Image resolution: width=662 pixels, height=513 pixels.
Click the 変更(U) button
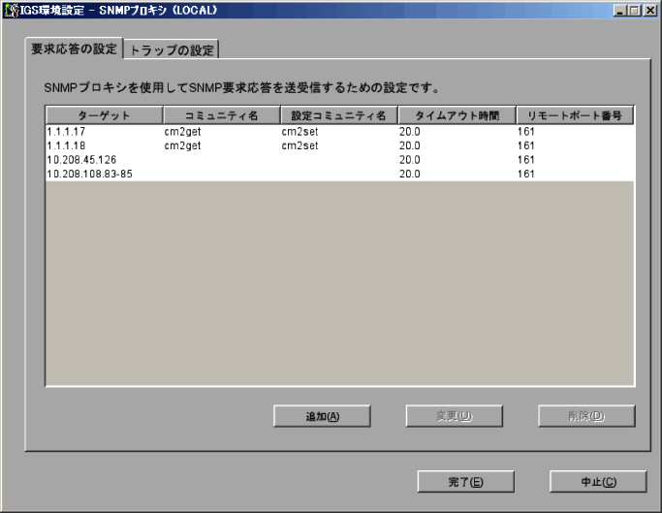pyautogui.click(x=454, y=416)
